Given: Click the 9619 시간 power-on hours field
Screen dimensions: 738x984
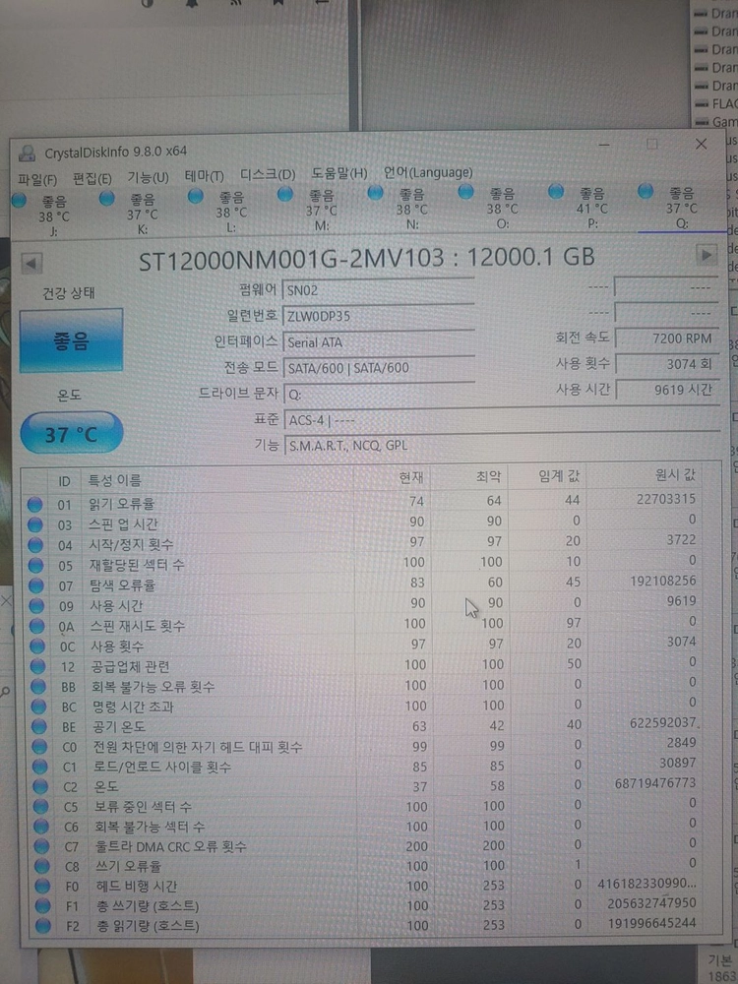Looking at the screenshot, I should click(666, 389).
